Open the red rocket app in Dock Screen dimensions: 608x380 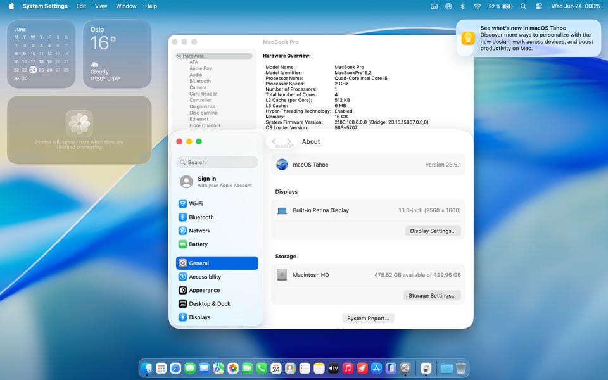[362, 368]
